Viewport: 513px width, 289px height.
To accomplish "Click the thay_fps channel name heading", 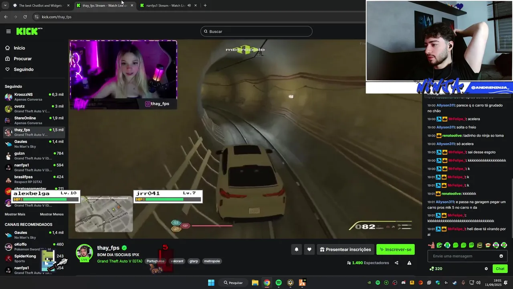I will tap(108, 248).
